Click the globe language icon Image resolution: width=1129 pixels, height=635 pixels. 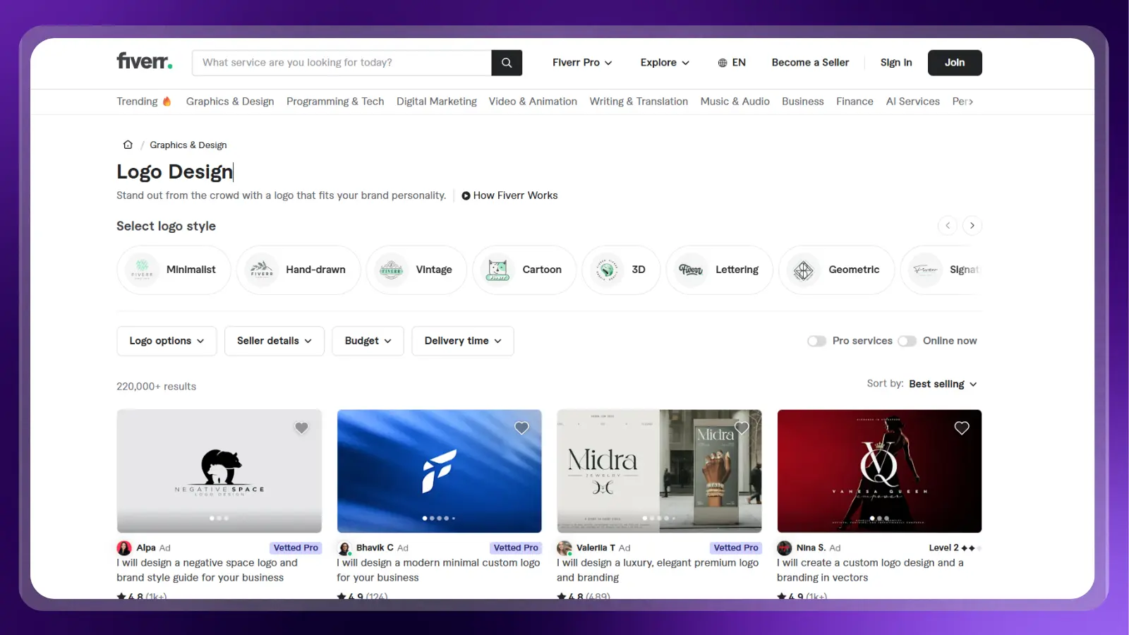pyautogui.click(x=723, y=63)
